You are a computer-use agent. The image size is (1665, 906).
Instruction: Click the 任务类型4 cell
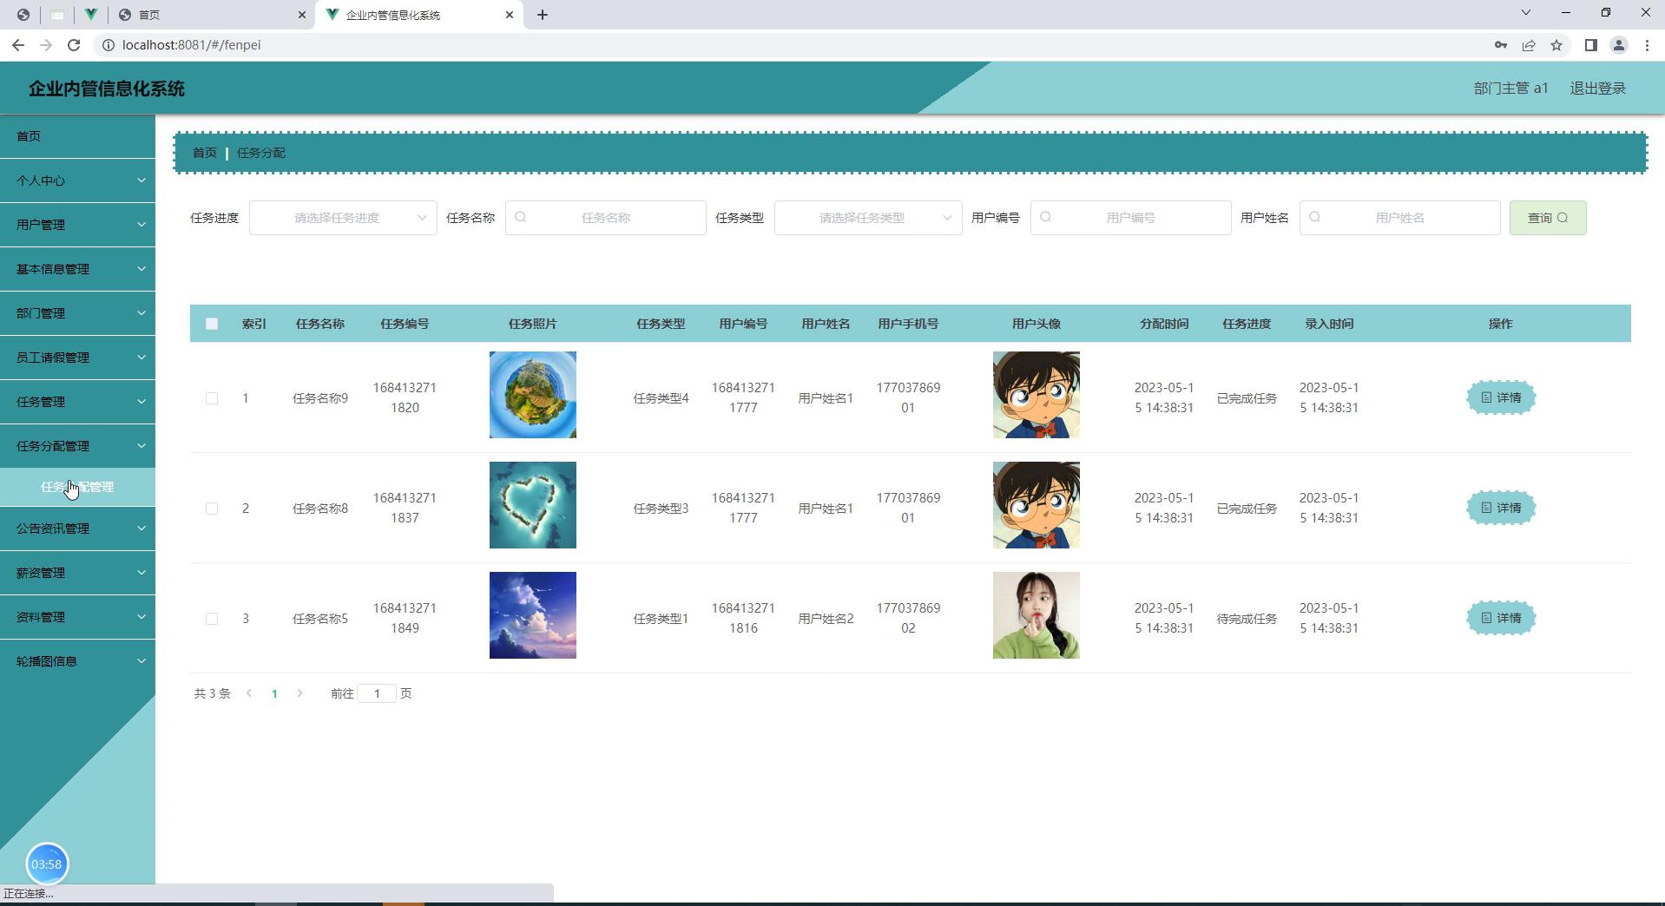click(661, 398)
